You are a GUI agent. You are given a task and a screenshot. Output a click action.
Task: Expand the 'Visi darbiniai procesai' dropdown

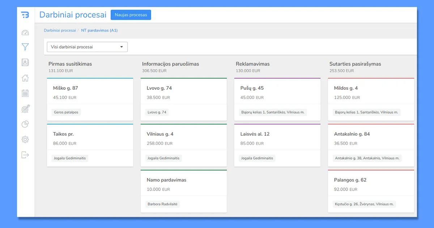[87, 47]
